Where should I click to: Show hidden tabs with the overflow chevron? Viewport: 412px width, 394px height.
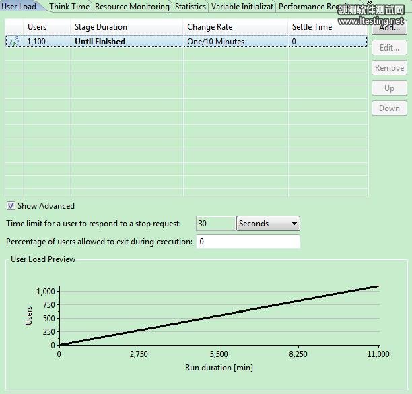(x=370, y=3)
